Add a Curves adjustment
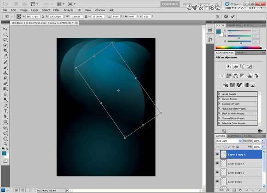This screenshot has width=267, height=193. coord(242,66)
